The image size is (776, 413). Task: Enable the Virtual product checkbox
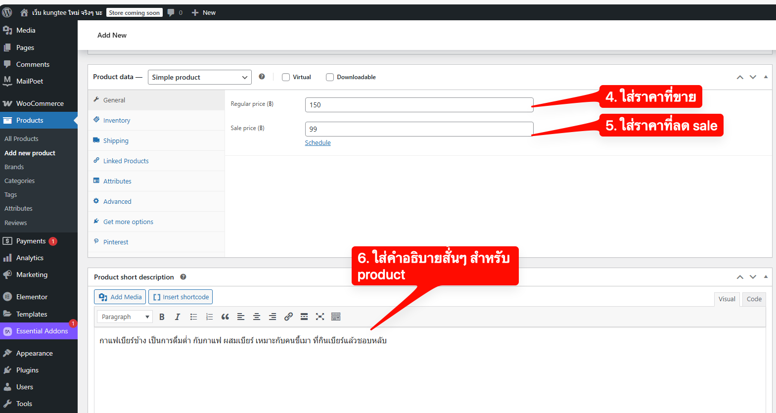pyautogui.click(x=286, y=77)
